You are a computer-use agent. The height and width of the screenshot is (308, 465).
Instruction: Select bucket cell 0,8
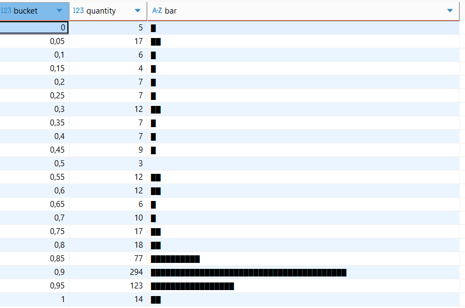tap(34, 245)
